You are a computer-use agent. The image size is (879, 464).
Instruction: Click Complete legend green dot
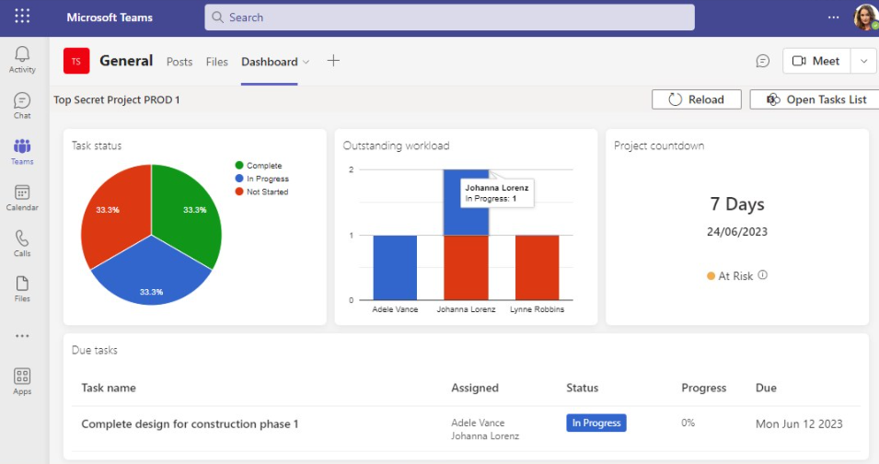(239, 166)
